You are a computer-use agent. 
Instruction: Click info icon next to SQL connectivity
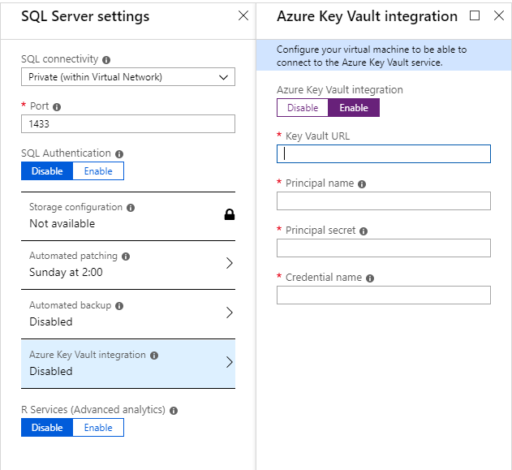pos(106,59)
